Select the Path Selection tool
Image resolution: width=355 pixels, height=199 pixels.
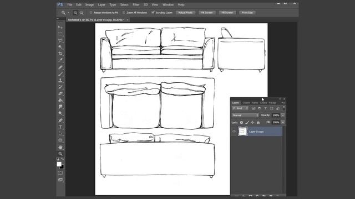point(60,134)
